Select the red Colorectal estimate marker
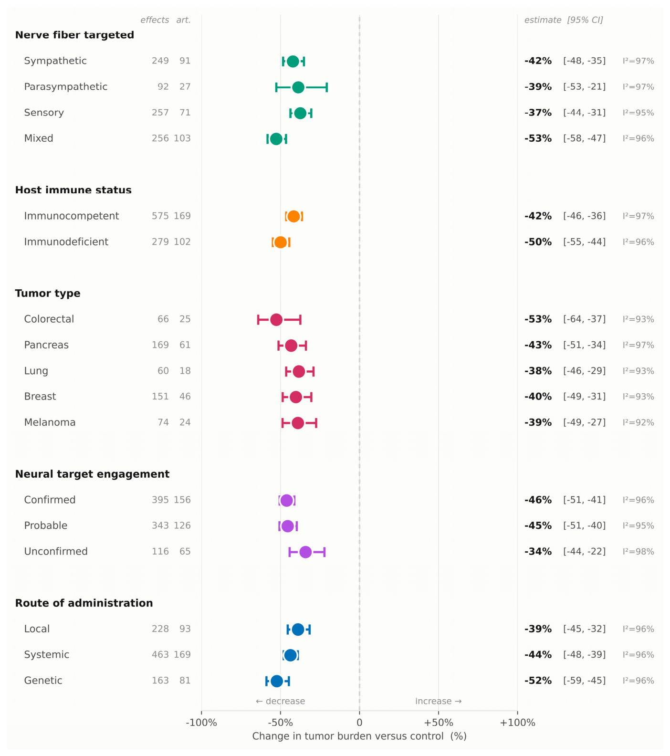Viewport: 670px width, 756px height. click(276, 320)
